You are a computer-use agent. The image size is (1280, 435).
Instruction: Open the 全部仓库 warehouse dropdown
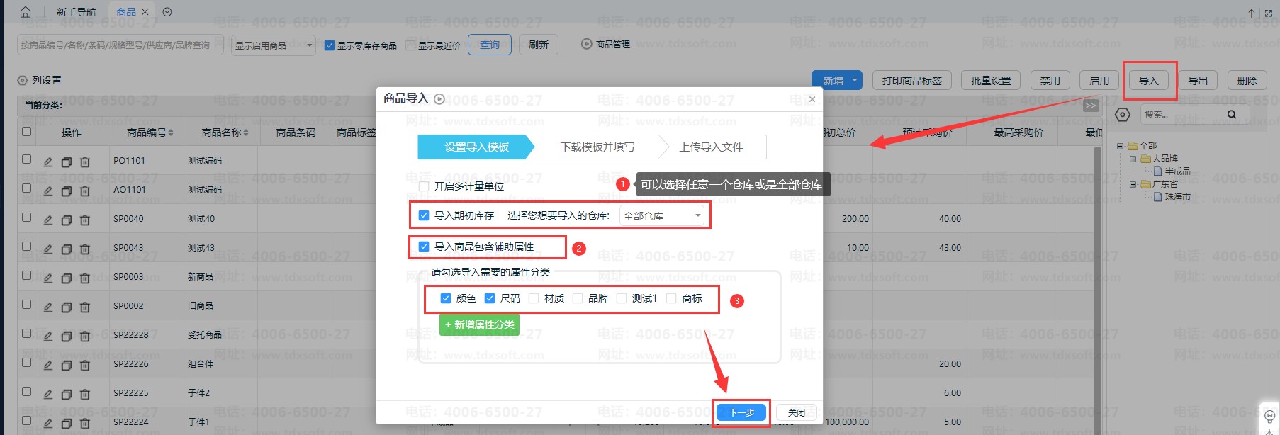coord(662,216)
